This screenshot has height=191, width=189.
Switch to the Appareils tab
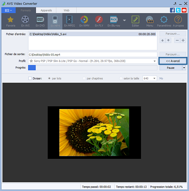click(46, 10)
